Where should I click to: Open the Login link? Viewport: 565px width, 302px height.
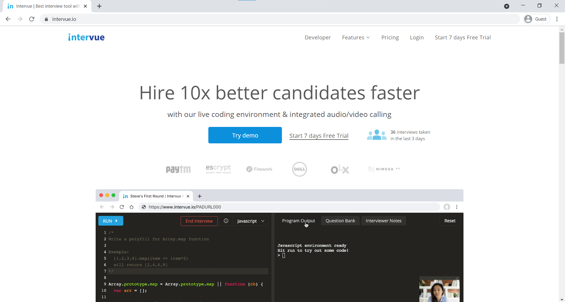[x=417, y=38]
